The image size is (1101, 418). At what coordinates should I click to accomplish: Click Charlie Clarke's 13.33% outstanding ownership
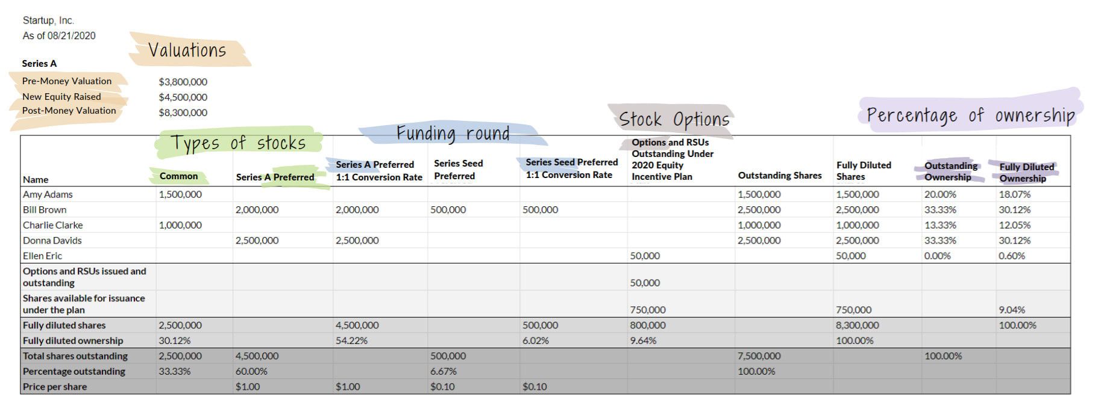(x=940, y=225)
